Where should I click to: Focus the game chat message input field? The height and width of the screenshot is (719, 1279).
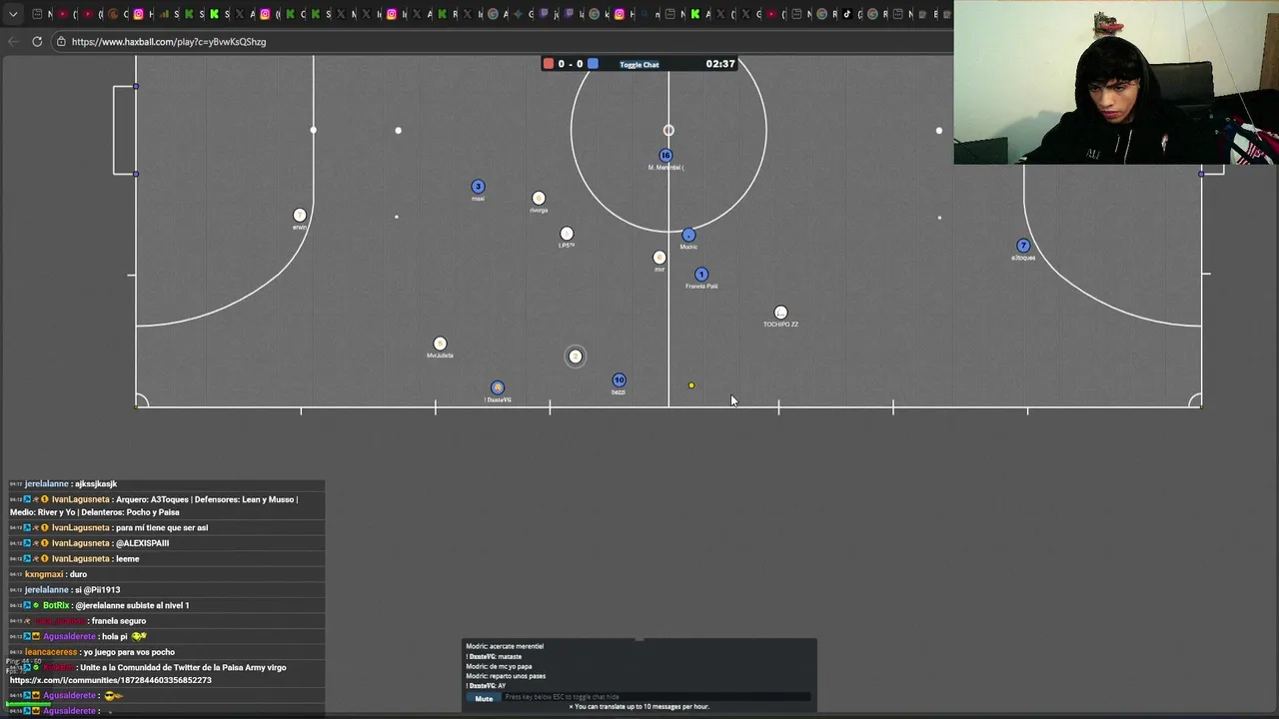pyautogui.click(x=656, y=697)
